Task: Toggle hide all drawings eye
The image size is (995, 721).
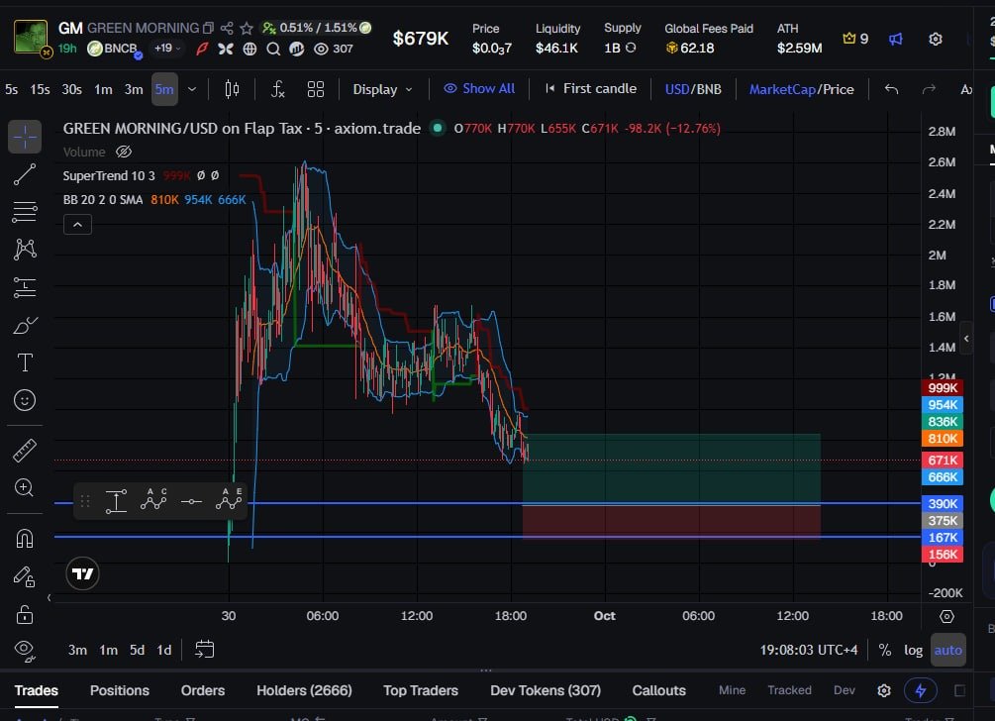Action: click(25, 651)
